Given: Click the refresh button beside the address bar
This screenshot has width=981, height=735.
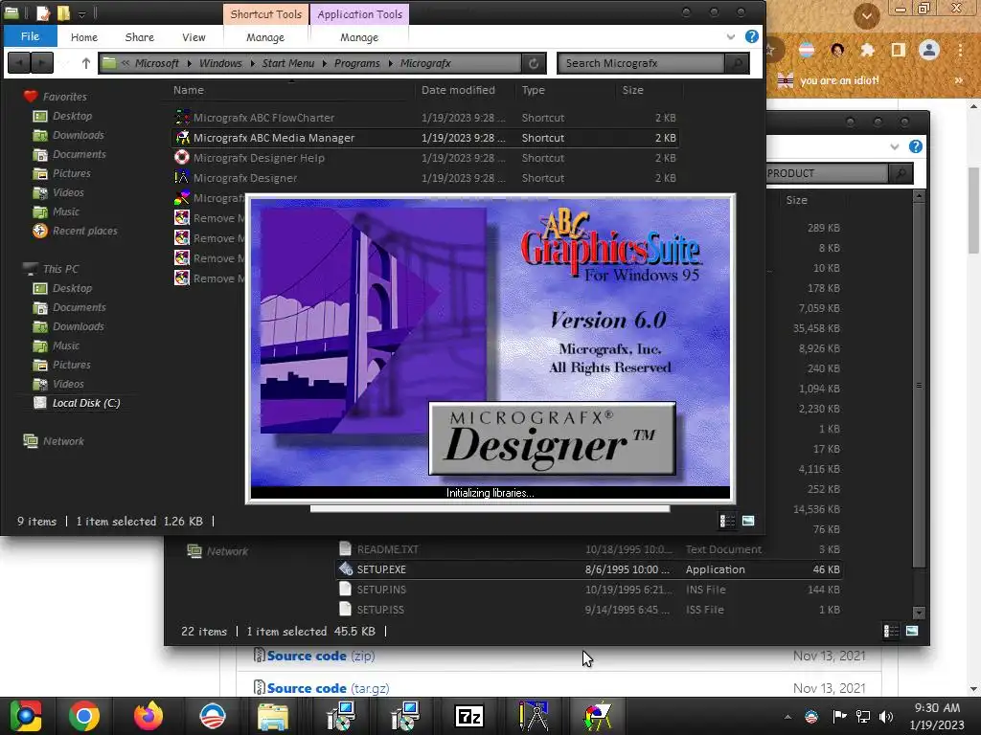Looking at the screenshot, I should 533,63.
